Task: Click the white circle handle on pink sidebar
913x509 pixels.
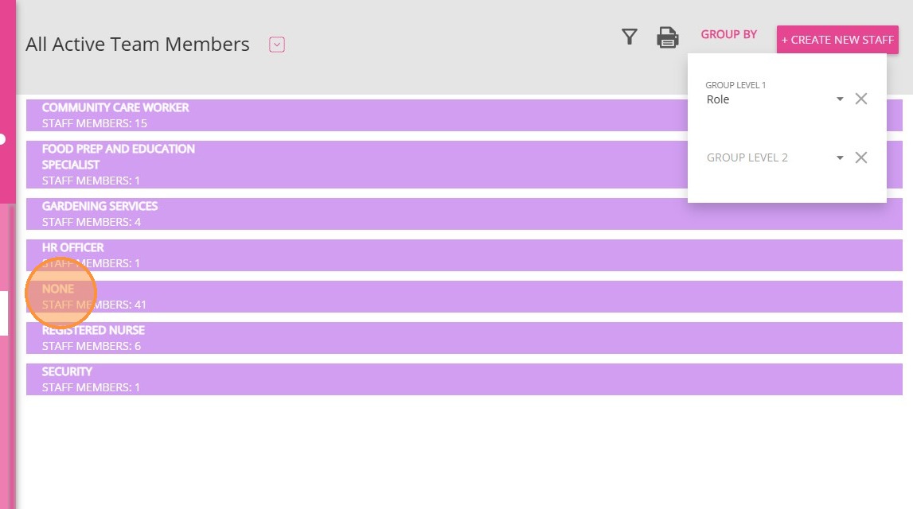Action: pyautogui.click(x=2, y=139)
